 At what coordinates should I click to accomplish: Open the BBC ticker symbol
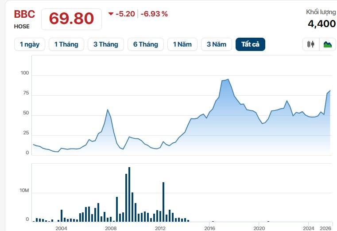click(24, 14)
